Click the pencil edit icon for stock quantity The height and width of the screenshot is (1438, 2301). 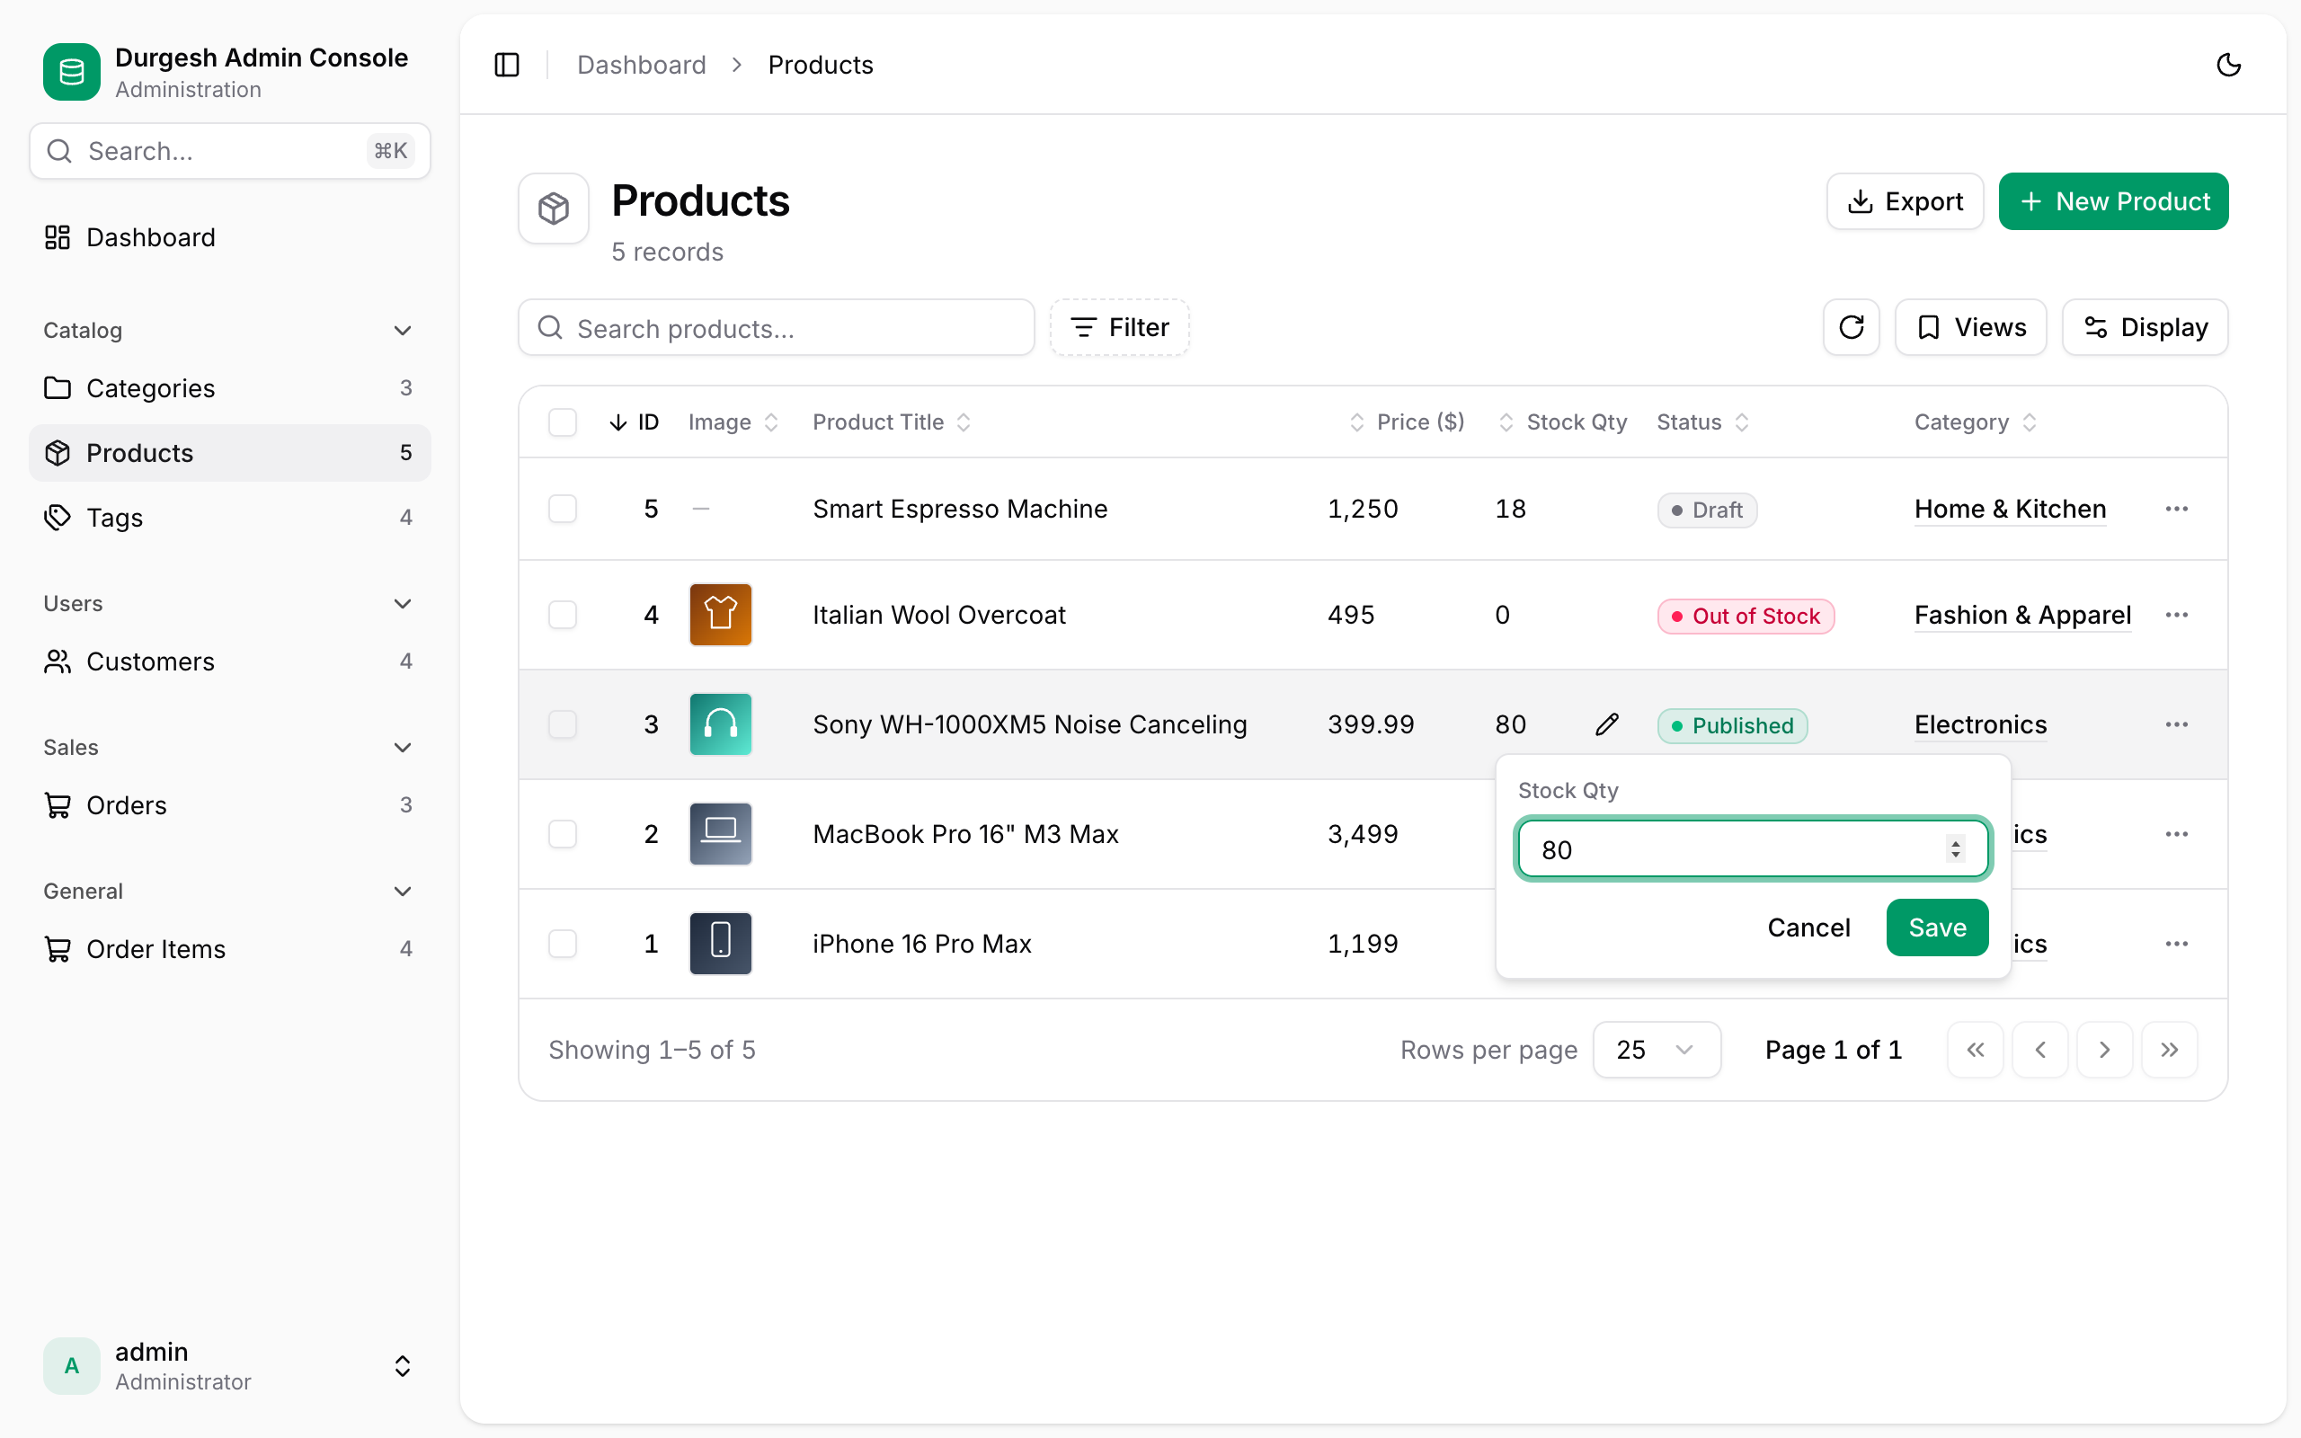coord(1607,724)
